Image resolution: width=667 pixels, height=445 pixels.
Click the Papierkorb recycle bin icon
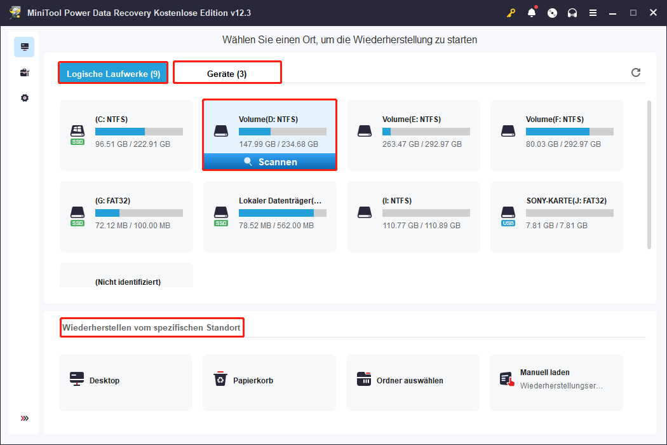click(x=220, y=379)
